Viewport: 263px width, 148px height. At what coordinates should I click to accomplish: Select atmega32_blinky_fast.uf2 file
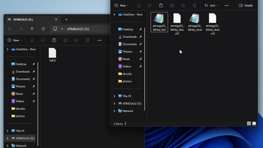point(177,24)
